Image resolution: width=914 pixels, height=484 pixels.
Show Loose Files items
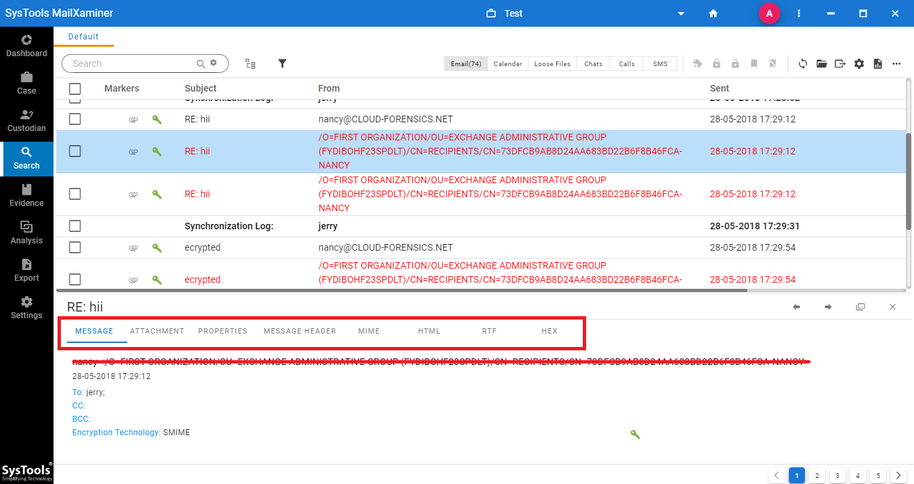pyautogui.click(x=553, y=64)
